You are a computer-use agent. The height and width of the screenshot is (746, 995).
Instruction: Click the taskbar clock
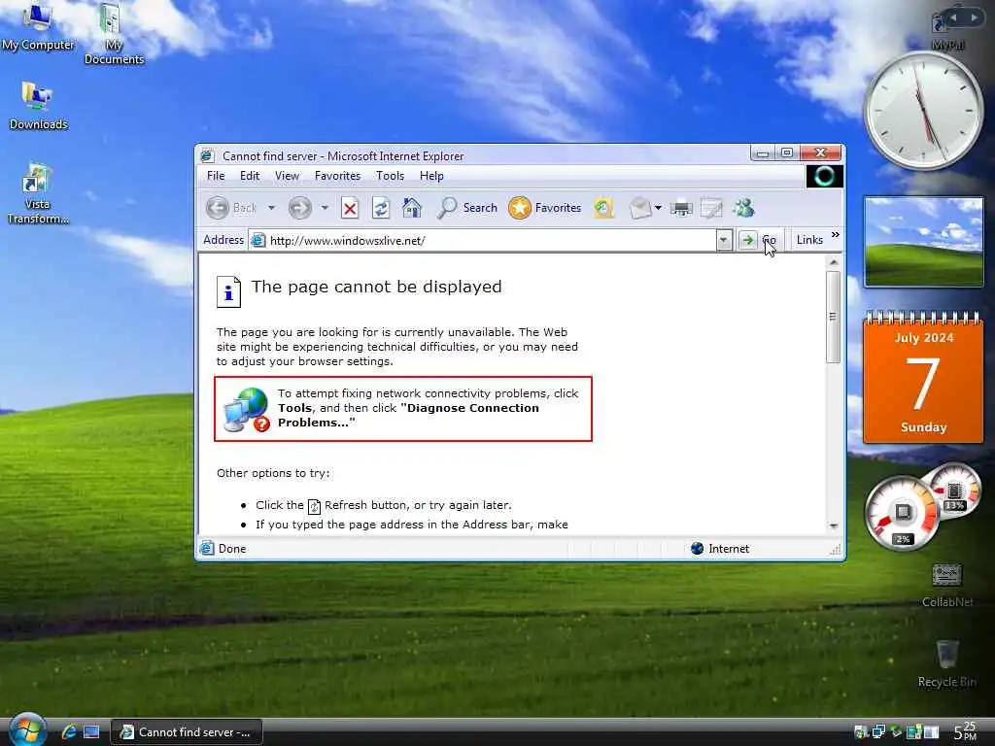(x=965, y=731)
